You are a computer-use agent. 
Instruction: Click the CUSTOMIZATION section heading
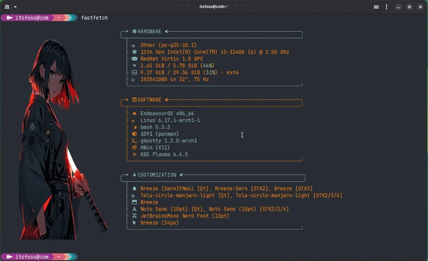click(157, 175)
